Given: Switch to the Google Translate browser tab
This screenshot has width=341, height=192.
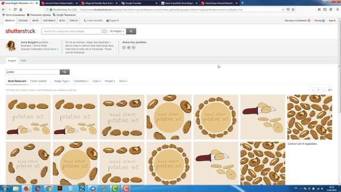Looking at the screenshot, I should click(140, 3).
